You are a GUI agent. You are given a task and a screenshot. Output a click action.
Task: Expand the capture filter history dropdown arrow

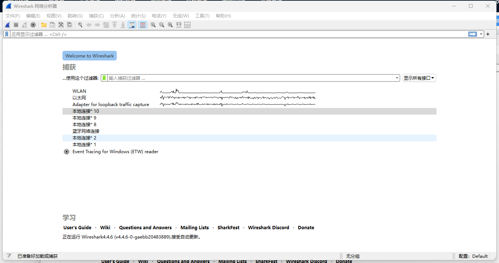(397, 78)
